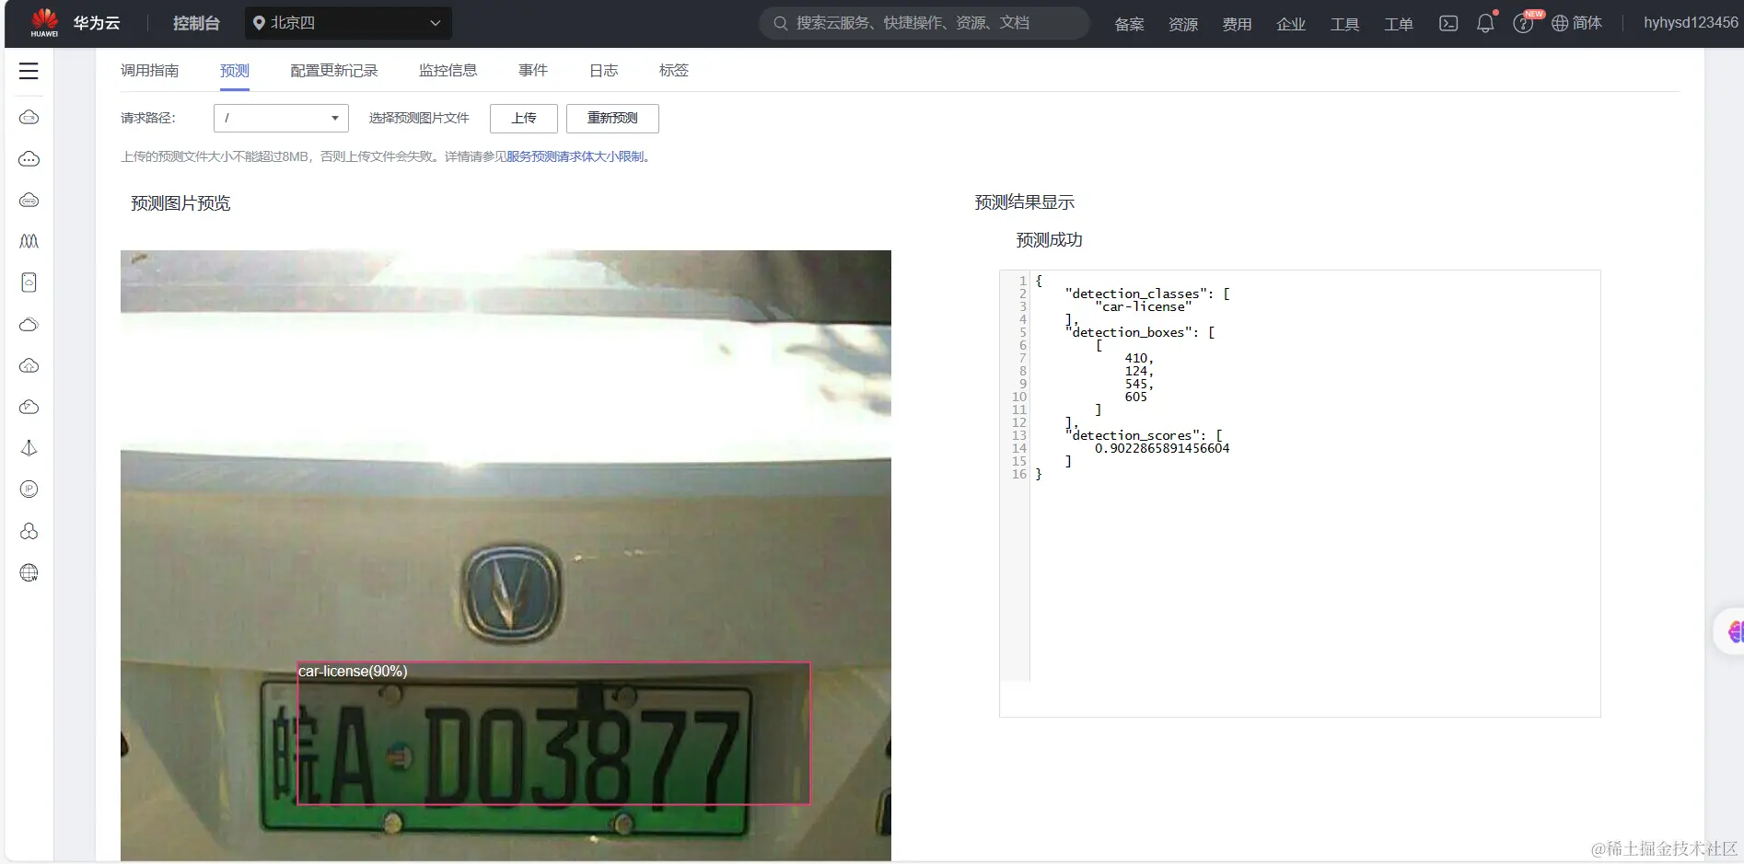Click the car-license(90%) box label
The image size is (1744, 864).
coord(353,672)
